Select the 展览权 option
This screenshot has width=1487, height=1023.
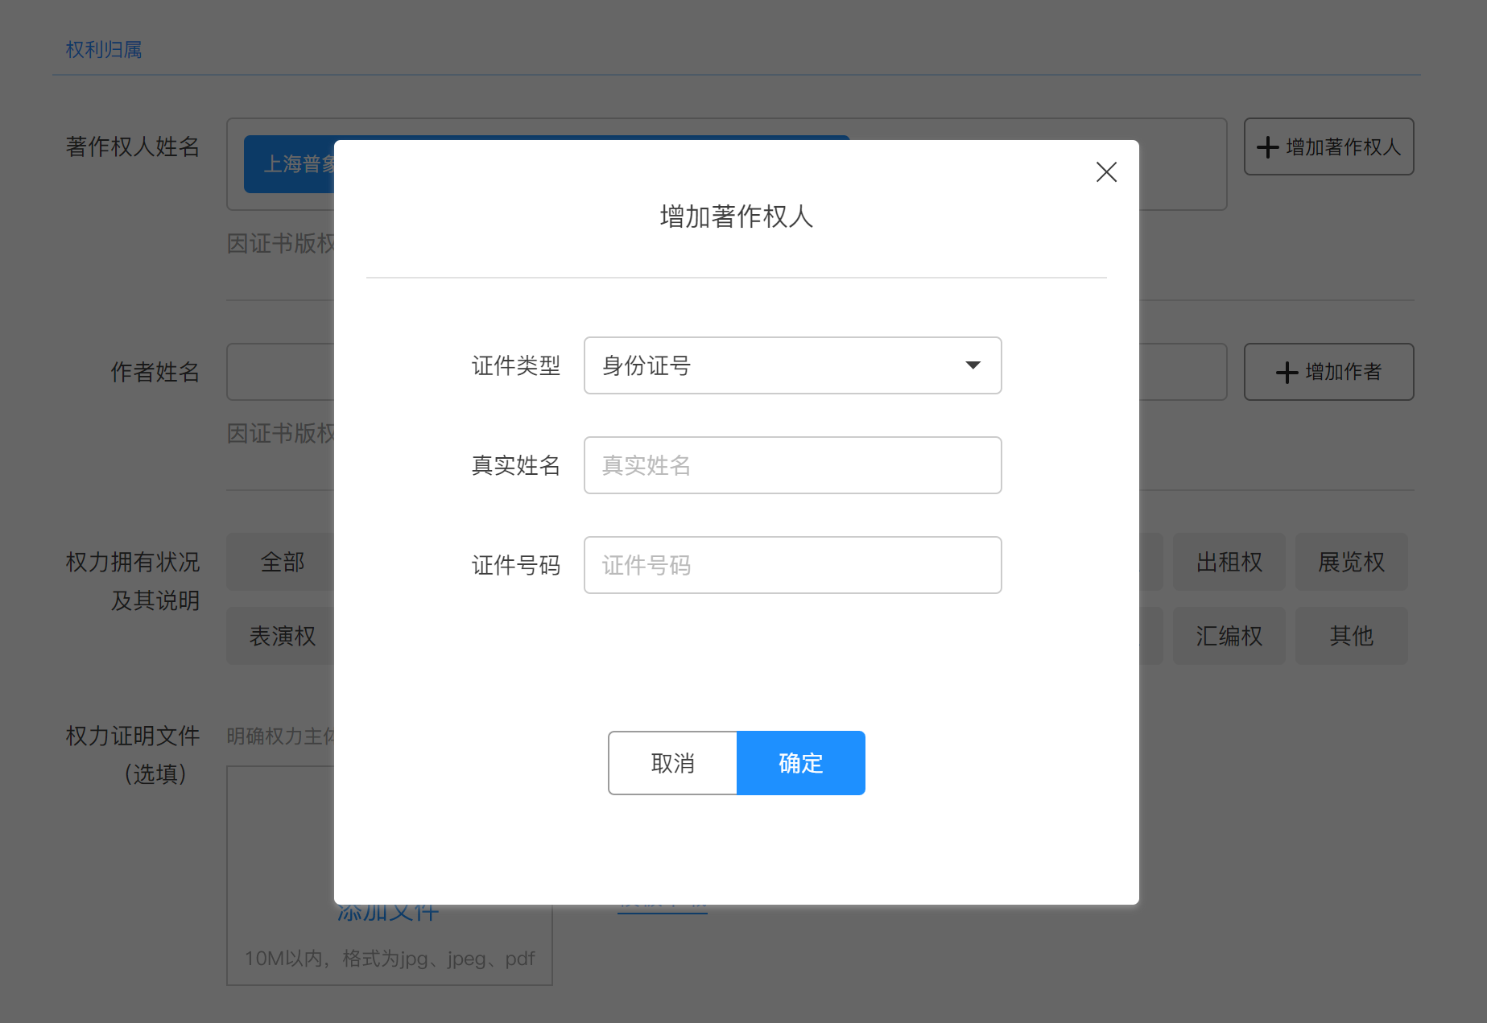(x=1351, y=562)
